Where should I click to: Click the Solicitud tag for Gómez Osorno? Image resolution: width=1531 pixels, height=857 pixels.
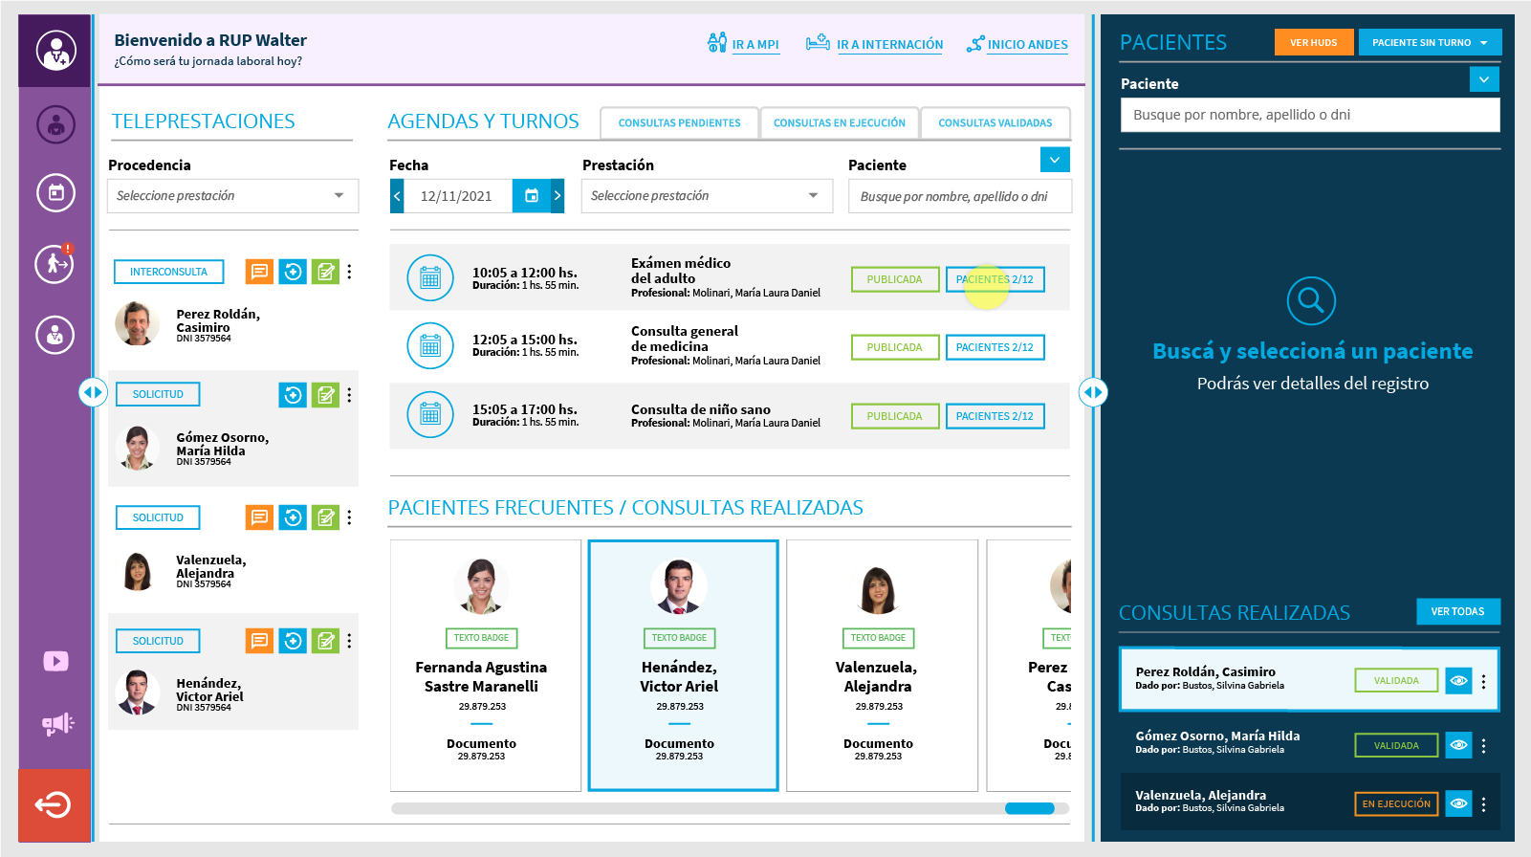pyautogui.click(x=158, y=394)
